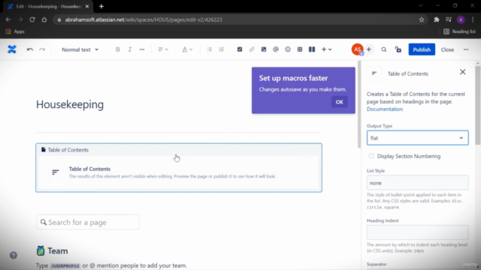Screen dimensions: 481x270
Task: Open the Documentation link
Action: 385,109
